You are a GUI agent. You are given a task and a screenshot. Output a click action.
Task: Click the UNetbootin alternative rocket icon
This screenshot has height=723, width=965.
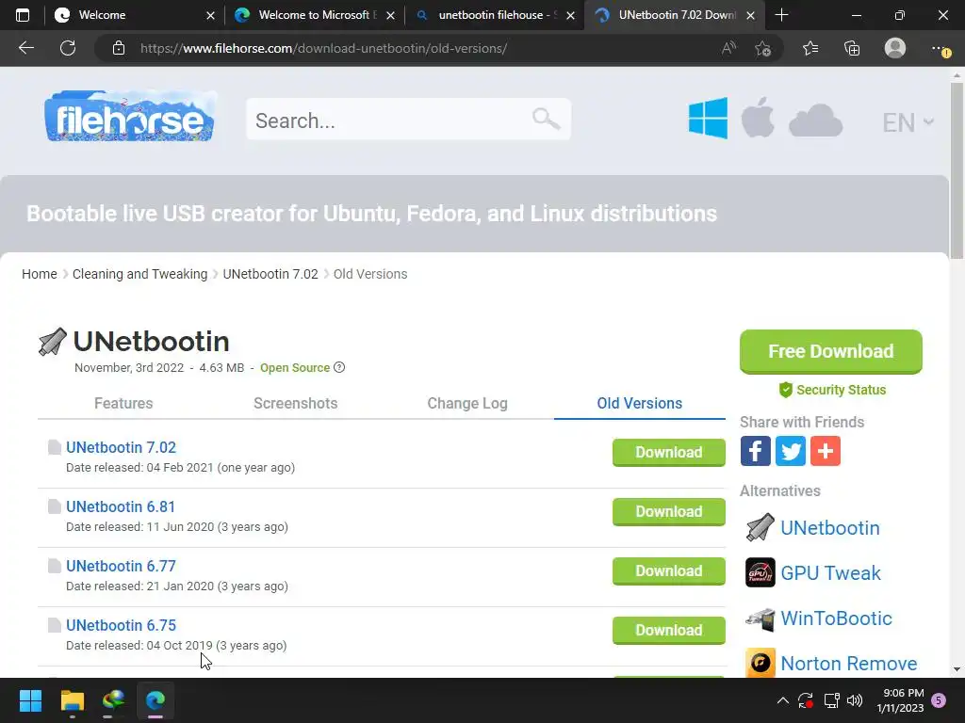pos(761,527)
